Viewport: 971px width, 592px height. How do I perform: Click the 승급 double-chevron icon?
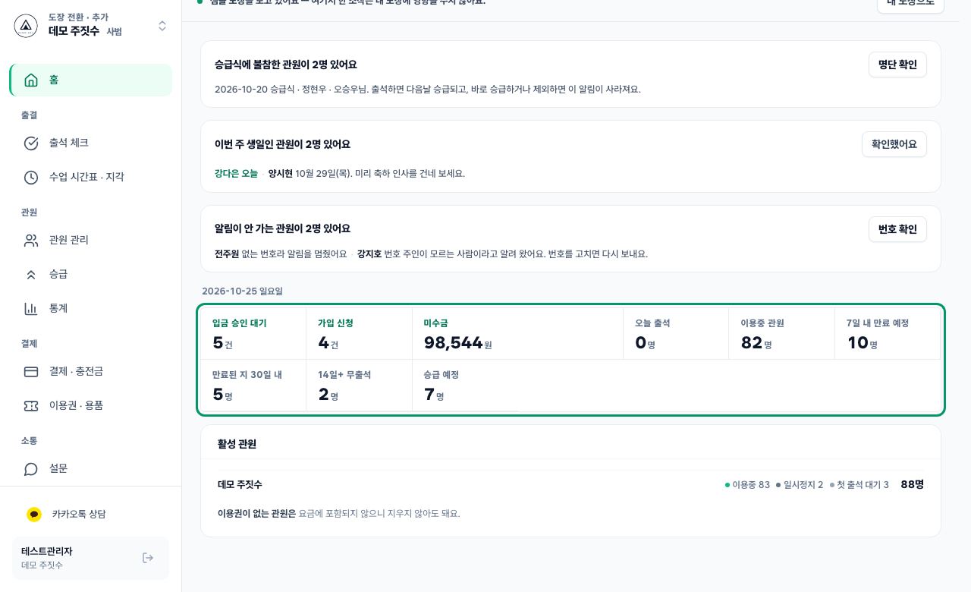point(31,274)
